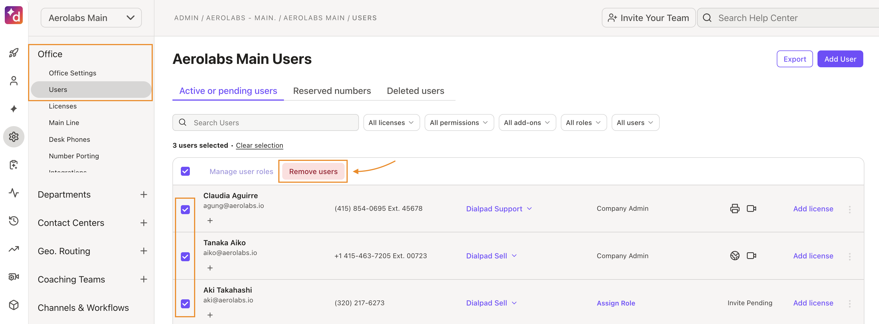Screen dimensions: 879x324
Task: Click the fax printer icon for Claudia Aguirre
Action: tap(735, 209)
